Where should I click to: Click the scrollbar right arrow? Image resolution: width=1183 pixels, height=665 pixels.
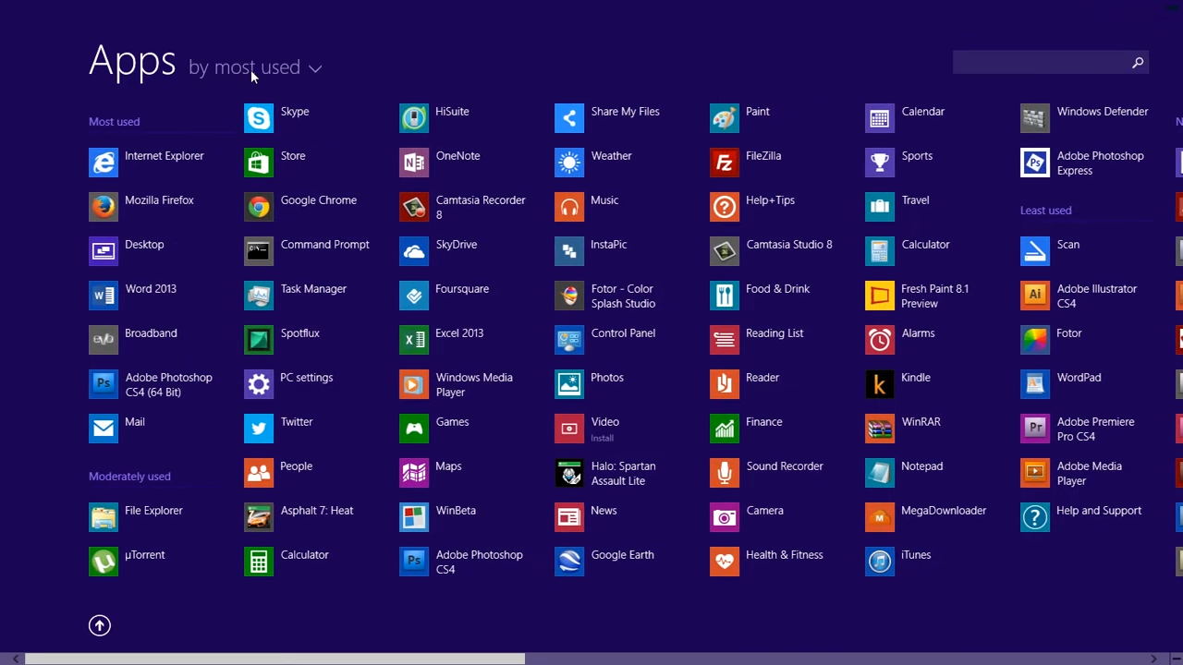tap(1153, 659)
